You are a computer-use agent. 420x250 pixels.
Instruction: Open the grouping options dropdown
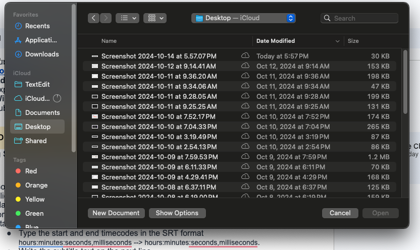pyautogui.click(x=155, y=18)
